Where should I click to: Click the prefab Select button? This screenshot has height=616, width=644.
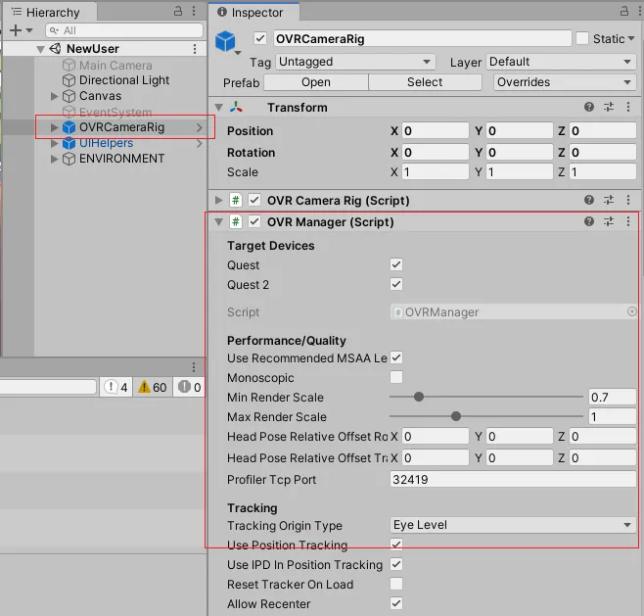[x=425, y=82]
